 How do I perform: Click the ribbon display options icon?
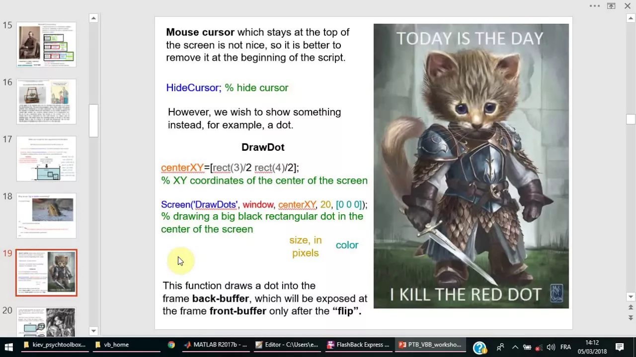(611, 6)
